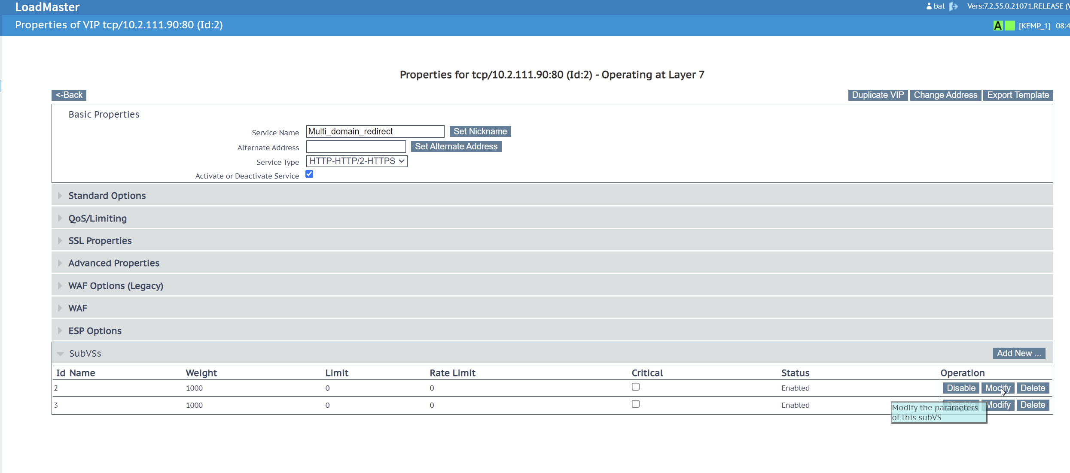Screen dimensions: 1070x473
Task: Click the solid green status square
Action: [x=1010, y=26]
